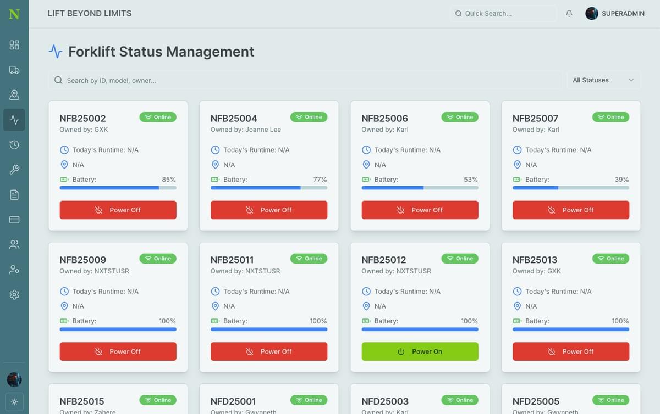The image size is (660, 414).
Task: Click the runtime clock icon on NFB25002
Action: (64, 150)
